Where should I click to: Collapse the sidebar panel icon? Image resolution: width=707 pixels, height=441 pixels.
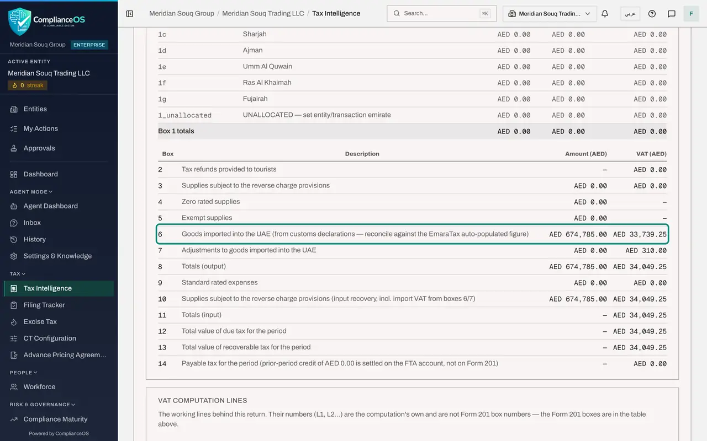coord(130,14)
